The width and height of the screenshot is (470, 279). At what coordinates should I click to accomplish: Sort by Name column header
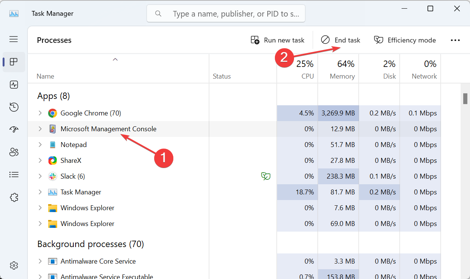pos(45,76)
